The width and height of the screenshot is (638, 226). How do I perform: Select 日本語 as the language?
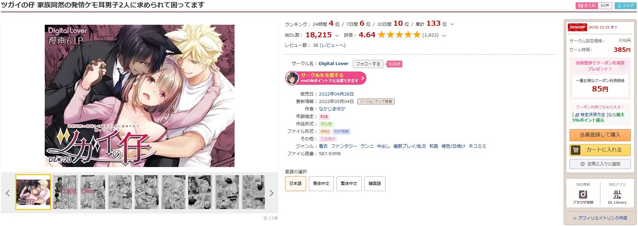coord(296,184)
